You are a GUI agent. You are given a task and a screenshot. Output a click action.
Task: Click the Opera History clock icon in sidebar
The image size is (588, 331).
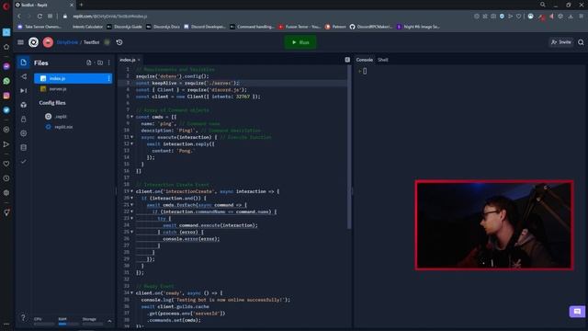(x=6, y=178)
